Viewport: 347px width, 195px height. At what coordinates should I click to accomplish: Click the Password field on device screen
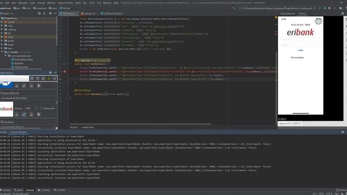tap(300, 45)
